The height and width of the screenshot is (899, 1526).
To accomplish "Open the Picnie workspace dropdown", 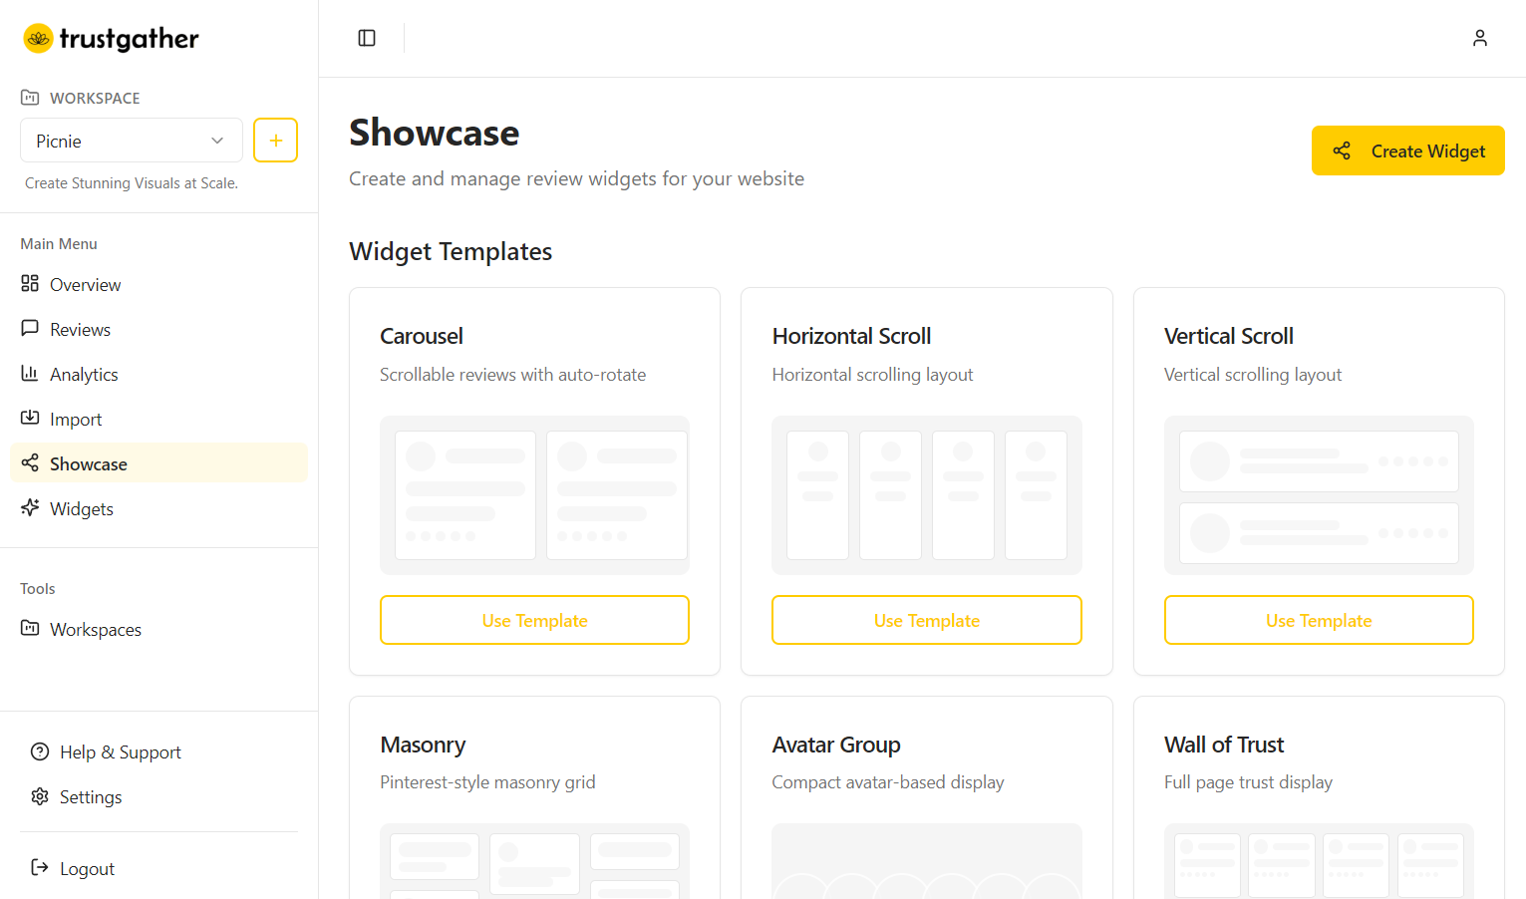I will click(131, 141).
